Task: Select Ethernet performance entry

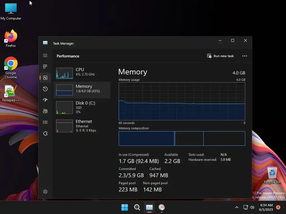Action: pyautogui.click(x=82, y=126)
